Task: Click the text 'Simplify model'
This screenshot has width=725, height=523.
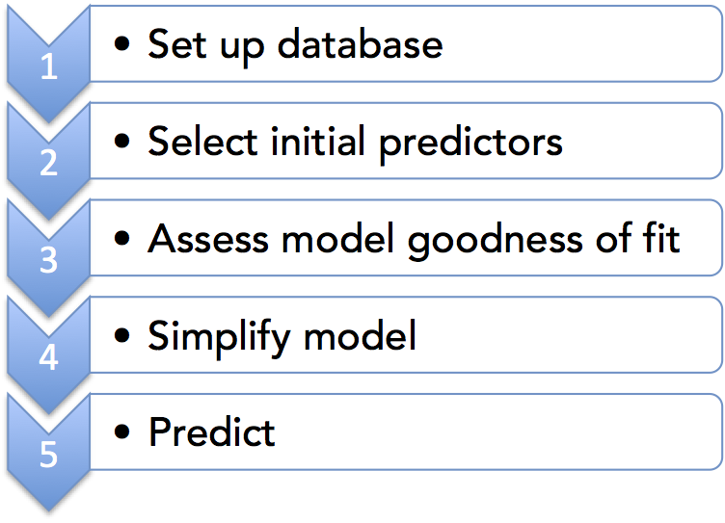Action: coord(282,335)
